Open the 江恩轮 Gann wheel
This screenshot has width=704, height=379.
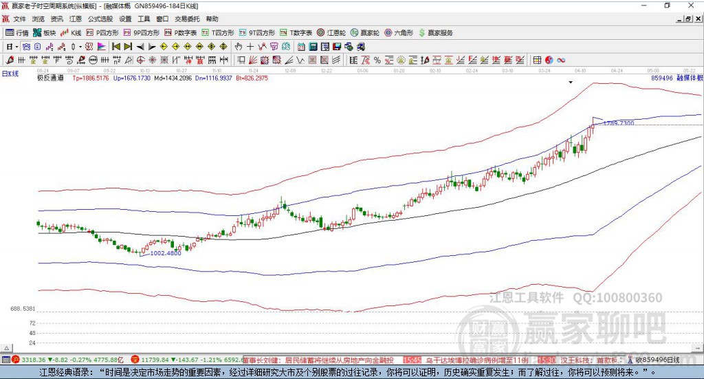click(x=331, y=33)
